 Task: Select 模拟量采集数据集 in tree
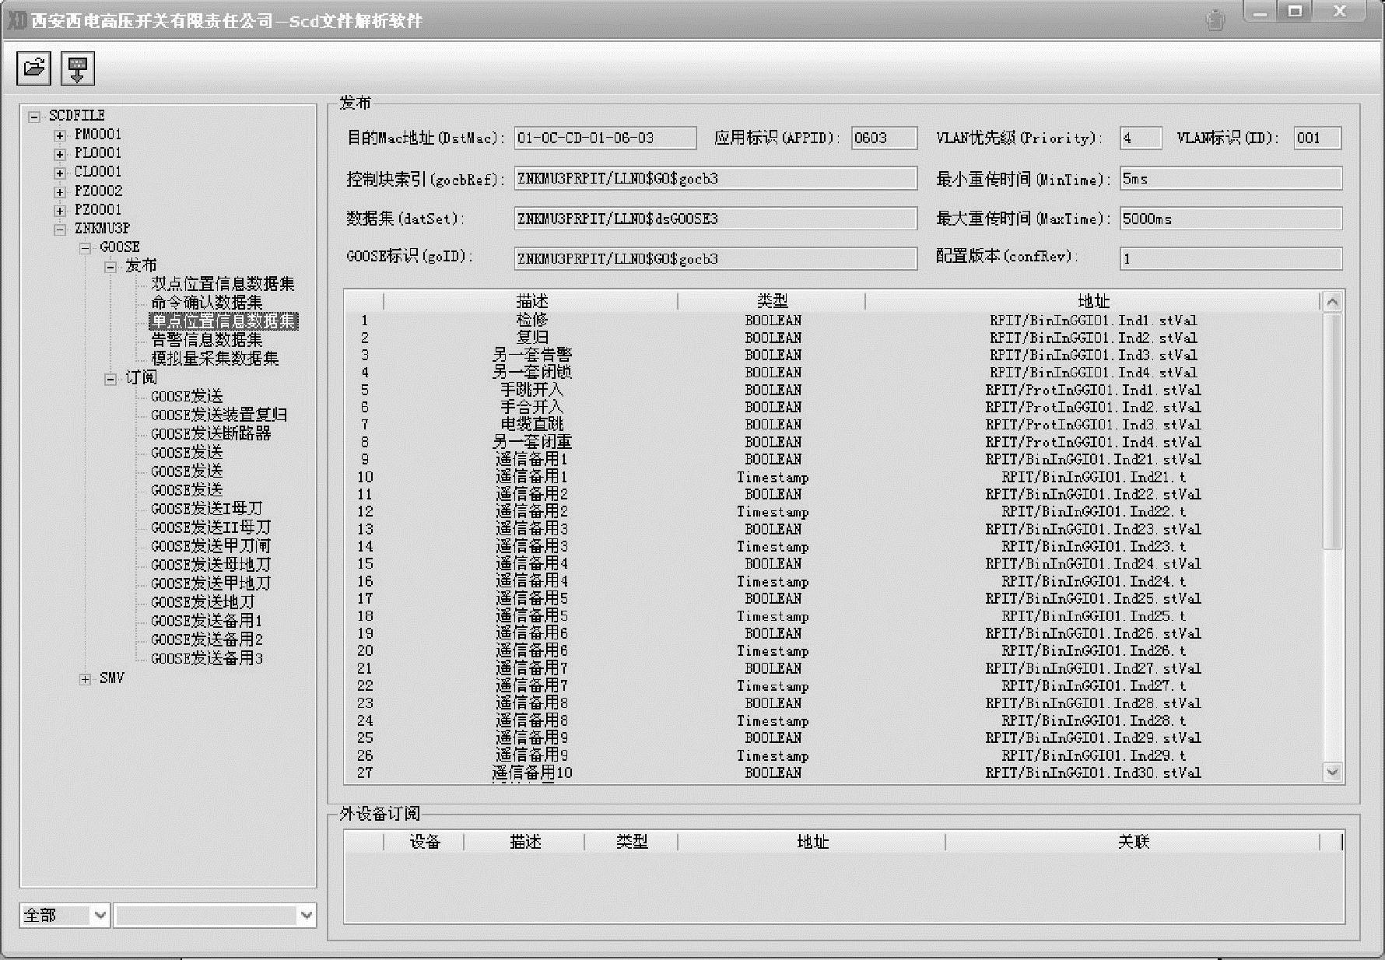(x=215, y=359)
